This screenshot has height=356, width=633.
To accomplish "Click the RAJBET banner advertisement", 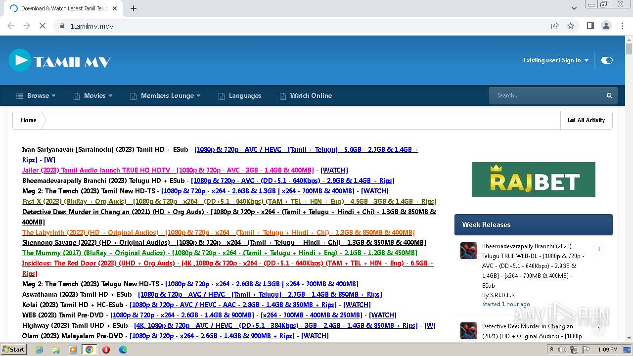I will point(533,179).
